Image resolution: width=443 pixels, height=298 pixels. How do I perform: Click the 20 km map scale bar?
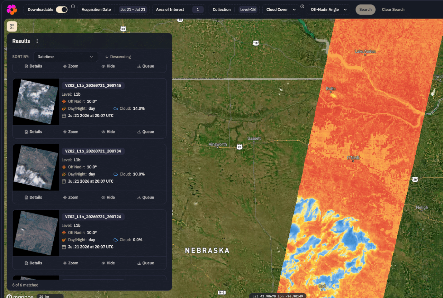click(x=51, y=296)
